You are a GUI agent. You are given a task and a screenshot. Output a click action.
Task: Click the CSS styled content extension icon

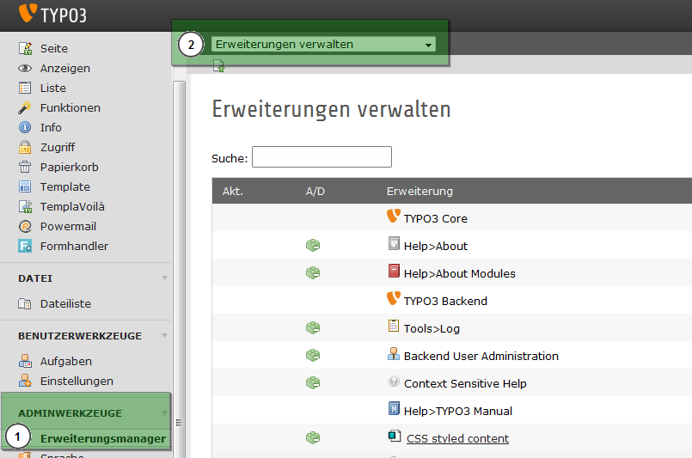(x=394, y=436)
